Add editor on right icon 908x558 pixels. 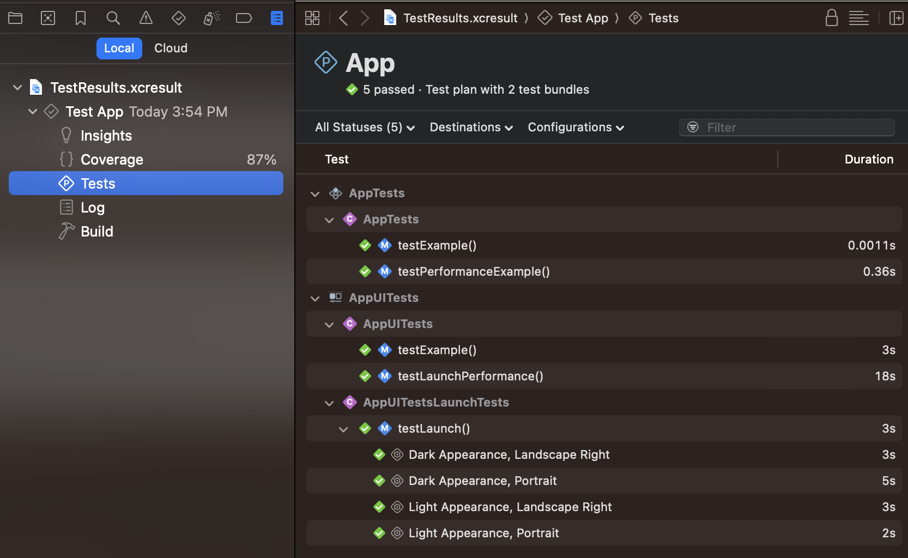tap(897, 18)
